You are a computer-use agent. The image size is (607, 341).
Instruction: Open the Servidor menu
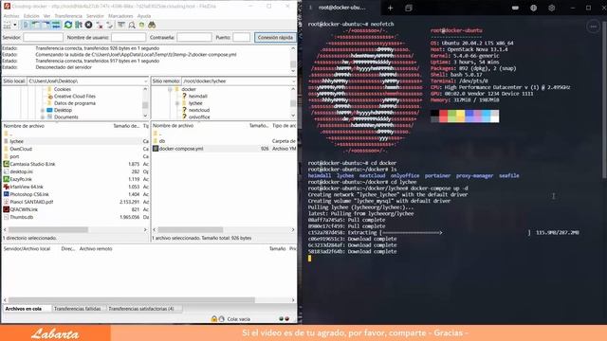pos(95,16)
